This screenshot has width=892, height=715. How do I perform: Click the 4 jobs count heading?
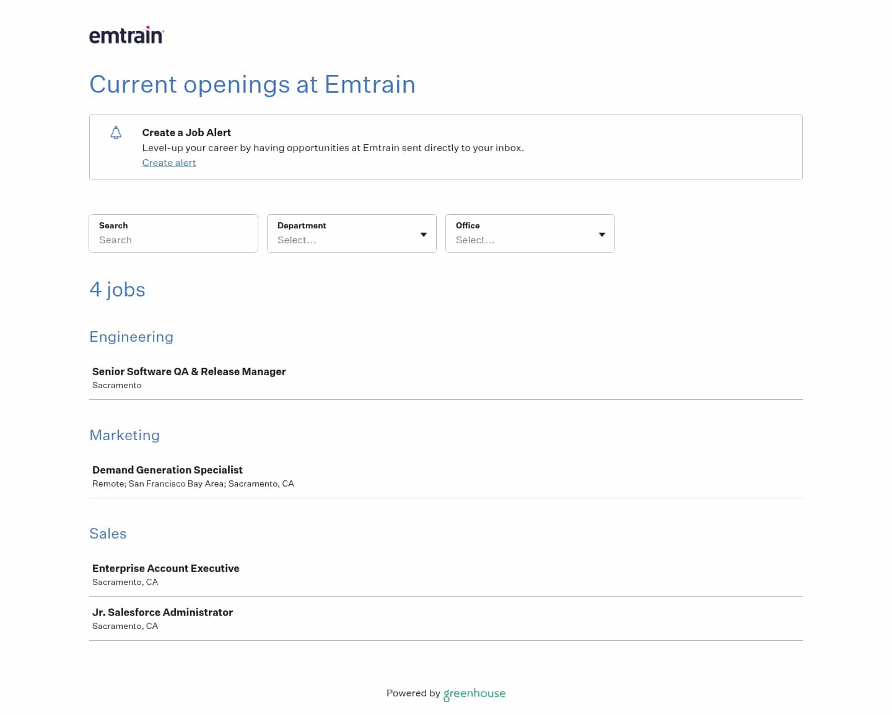tap(117, 290)
